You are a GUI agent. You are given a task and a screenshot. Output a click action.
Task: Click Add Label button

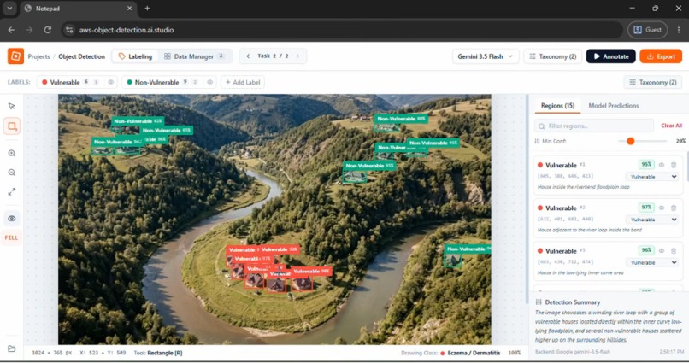pos(243,82)
